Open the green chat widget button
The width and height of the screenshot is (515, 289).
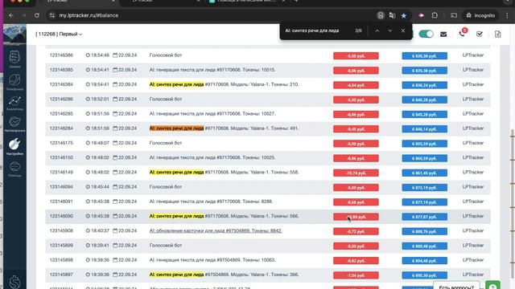(492, 286)
